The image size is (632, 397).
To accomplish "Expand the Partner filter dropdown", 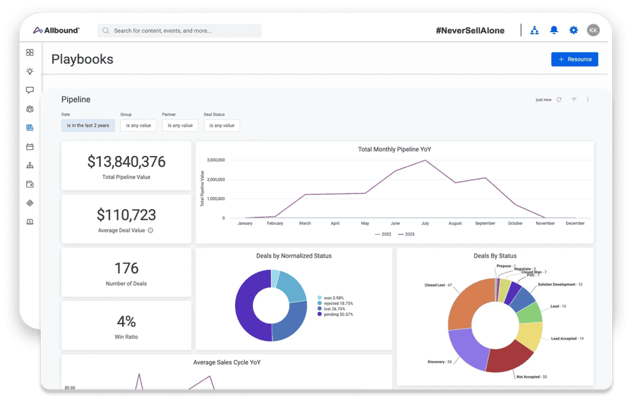I will [x=180, y=125].
